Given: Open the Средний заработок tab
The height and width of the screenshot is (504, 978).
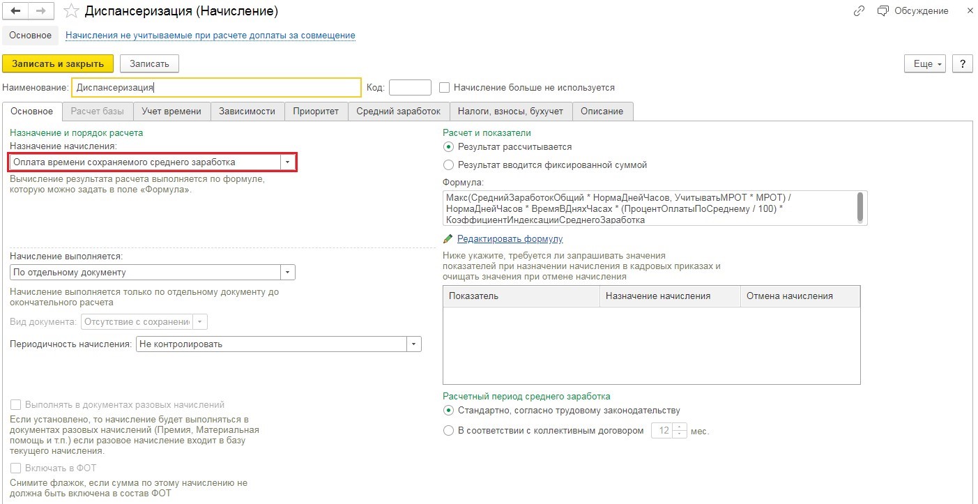Looking at the screenshot, I should [x=399, y=112].
